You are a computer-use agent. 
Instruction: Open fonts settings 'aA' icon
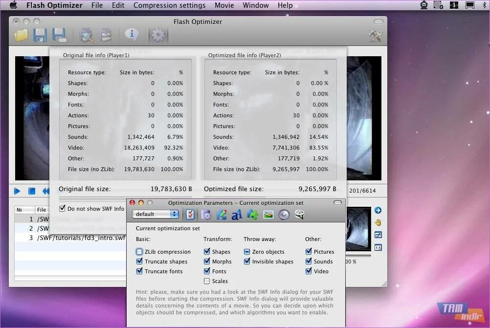point(237,215)
